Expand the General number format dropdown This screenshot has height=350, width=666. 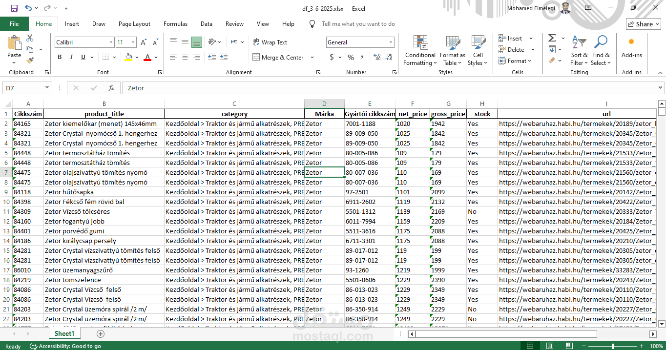(391, 42)
